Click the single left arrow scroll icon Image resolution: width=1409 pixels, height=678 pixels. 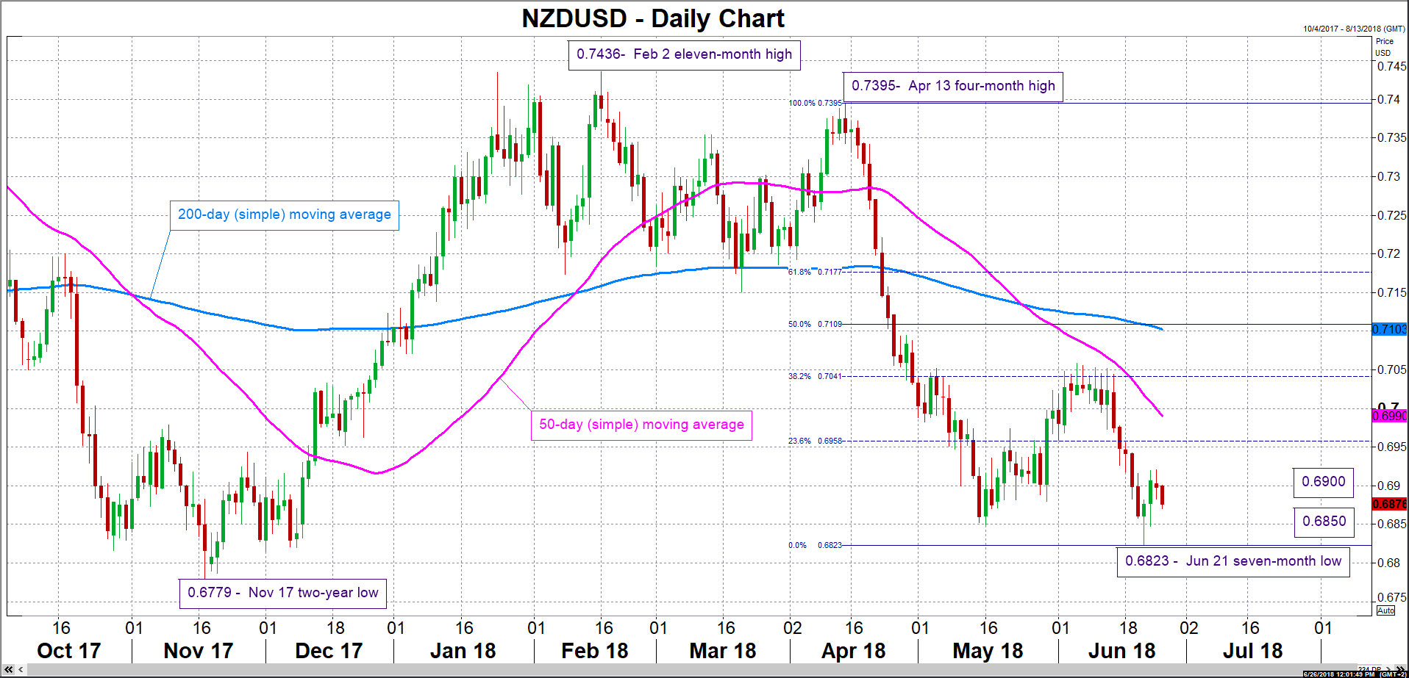[x=21, y=670]
